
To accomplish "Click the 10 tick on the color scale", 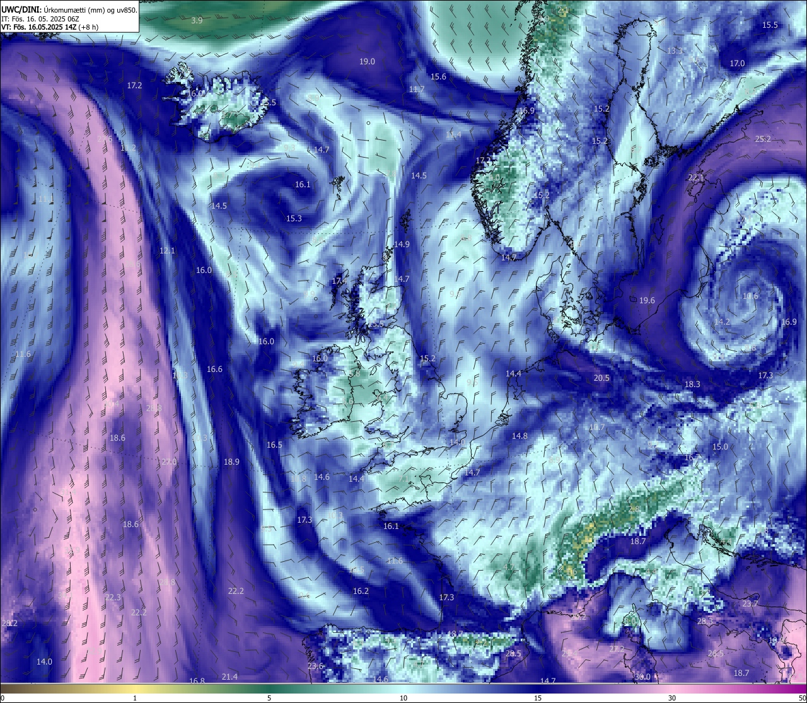I will click(x=403, y=698).
